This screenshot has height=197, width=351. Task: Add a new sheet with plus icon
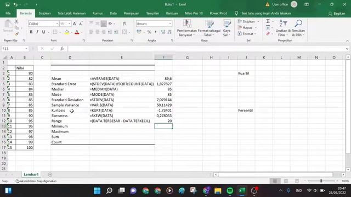point(50,175)
